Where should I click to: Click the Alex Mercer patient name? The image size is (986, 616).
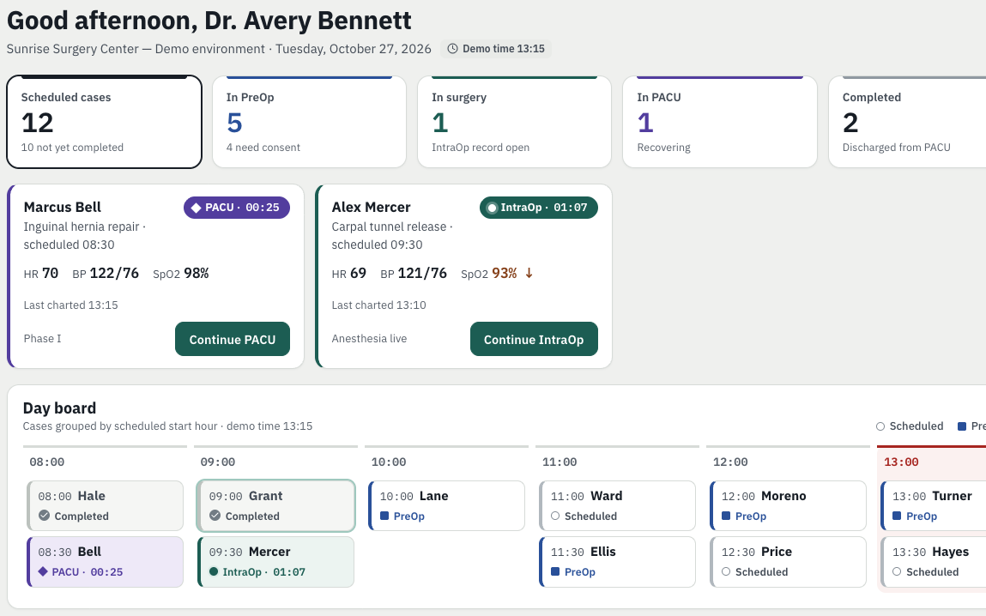tap(371, 208)
